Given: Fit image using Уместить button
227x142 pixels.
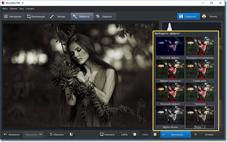Looking at the screenshot, I should coord(107,134).
